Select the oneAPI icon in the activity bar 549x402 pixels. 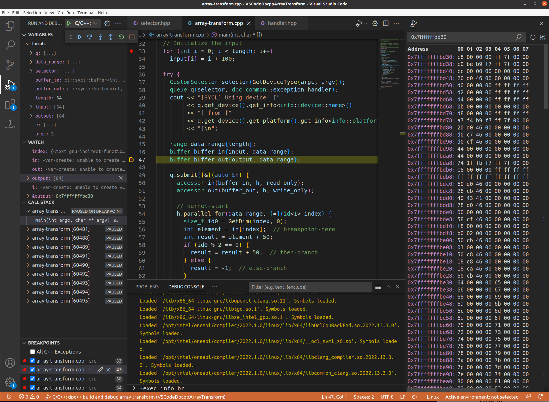[10, 124]
